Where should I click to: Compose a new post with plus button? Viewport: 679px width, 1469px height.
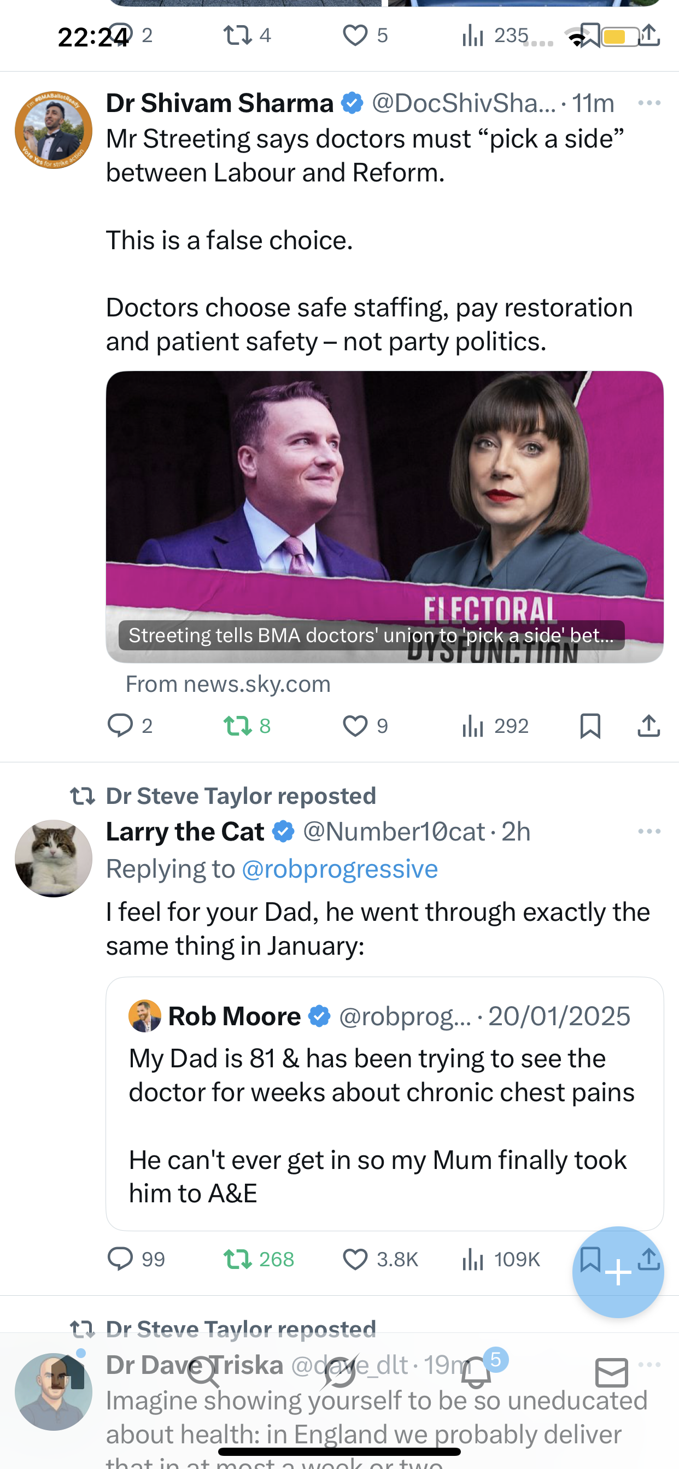coord(618,1272)
